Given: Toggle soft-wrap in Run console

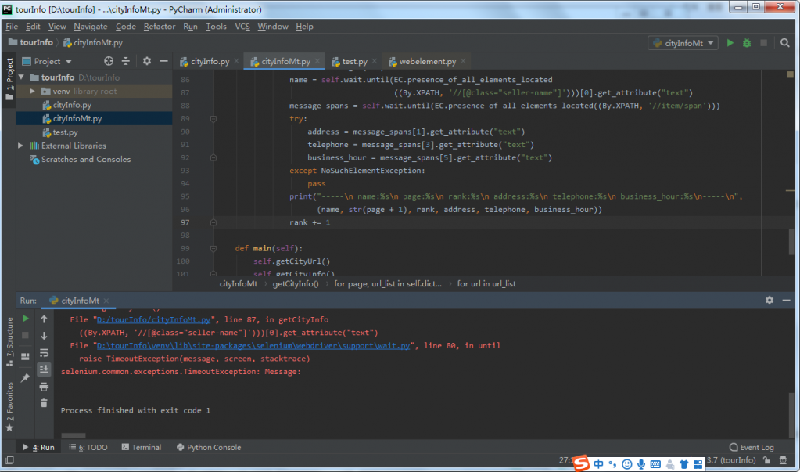Looking at the screenshot, I should pyautogui.click(x=44, y=353).
